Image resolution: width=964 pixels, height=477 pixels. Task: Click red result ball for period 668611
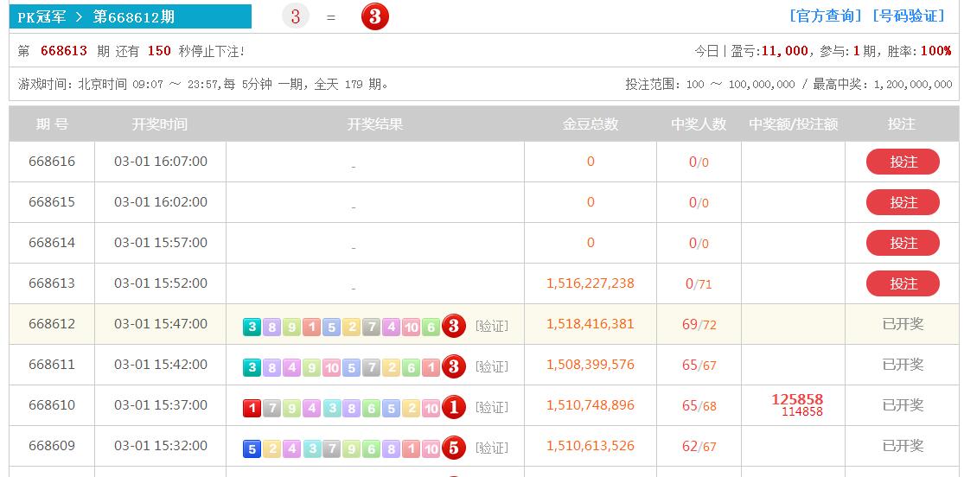click(454, 366)
